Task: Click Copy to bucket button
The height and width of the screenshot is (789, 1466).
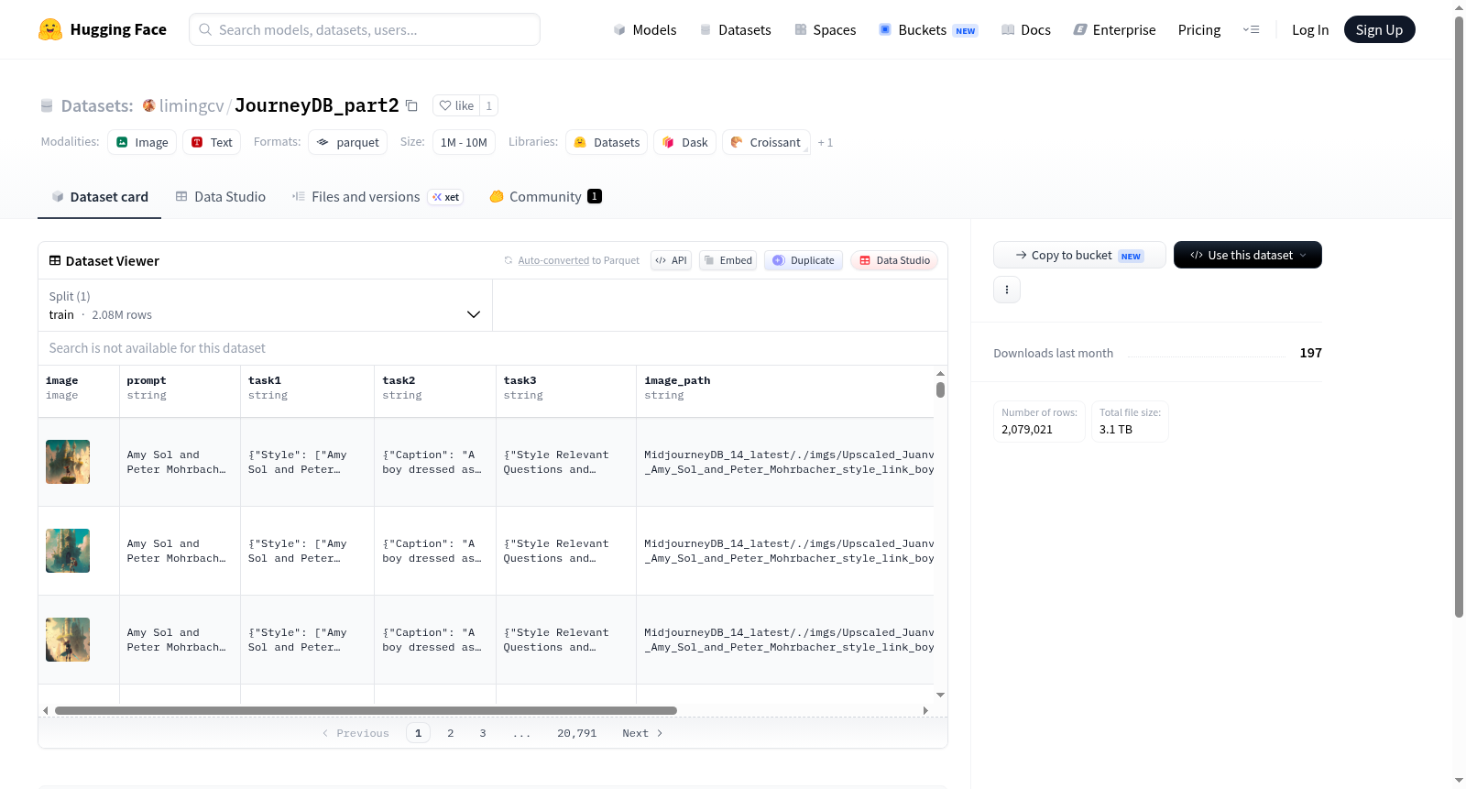Action: point(1079,256)
